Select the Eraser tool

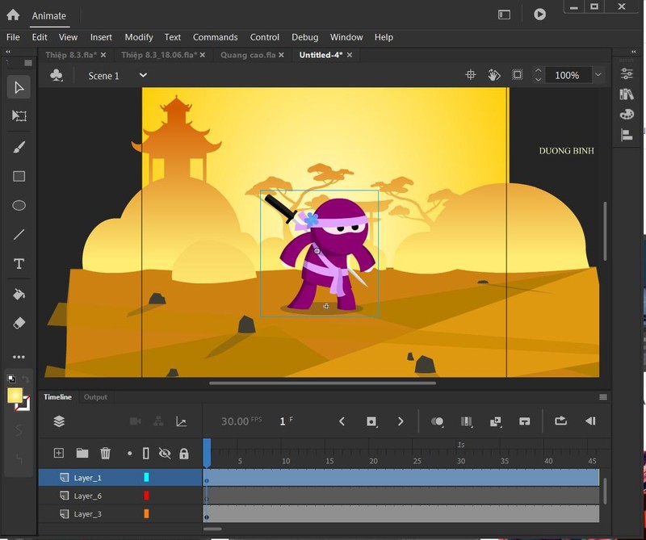[x=19, y=323]
